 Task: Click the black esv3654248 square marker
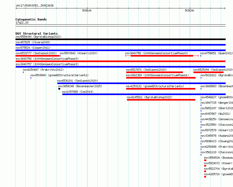pyautogui.click(x=59, y=89)
